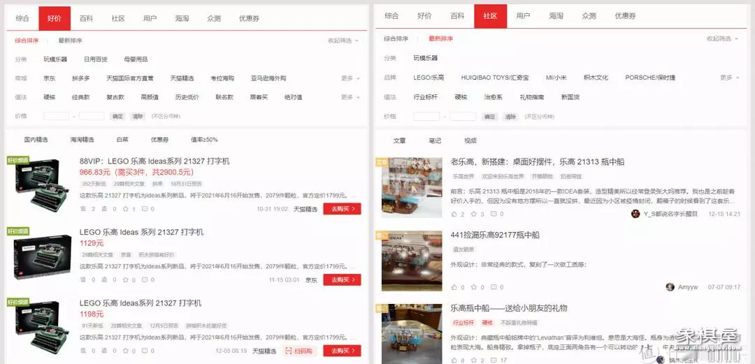
Task: Click comment icon on 1129元 typewriter deal
Action: [145, 280]
